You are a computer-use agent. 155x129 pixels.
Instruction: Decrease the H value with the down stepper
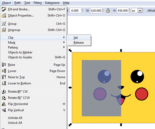tap(130, 12)
